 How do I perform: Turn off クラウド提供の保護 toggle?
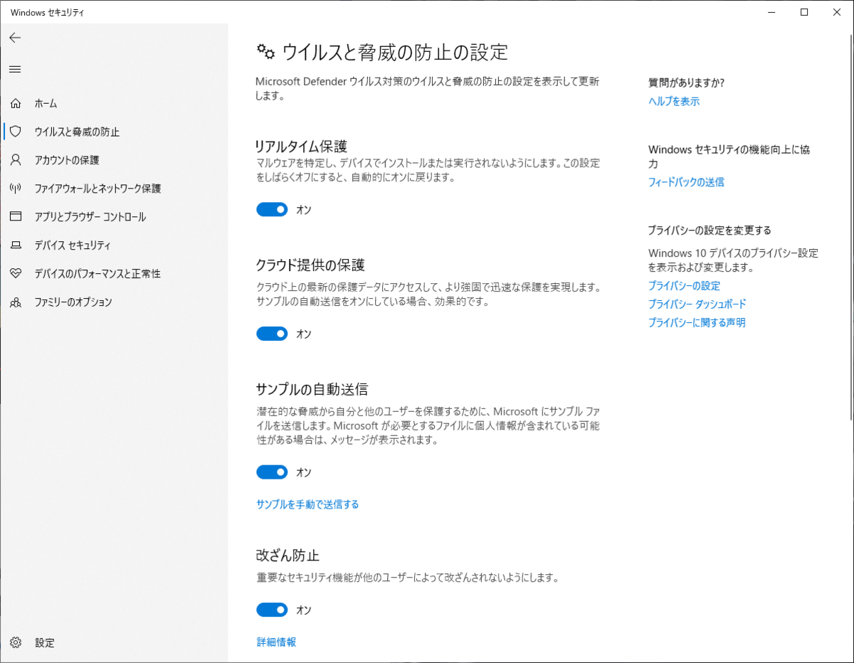pos(272,334)
